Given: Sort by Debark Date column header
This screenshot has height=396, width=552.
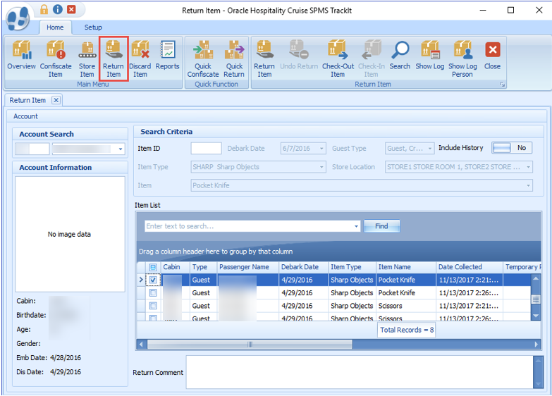Looking at the screenshot, I should pos(304,267).
